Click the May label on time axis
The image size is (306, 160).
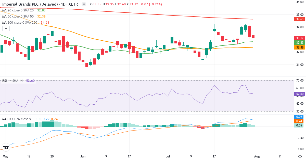click(x=5, y=156)
